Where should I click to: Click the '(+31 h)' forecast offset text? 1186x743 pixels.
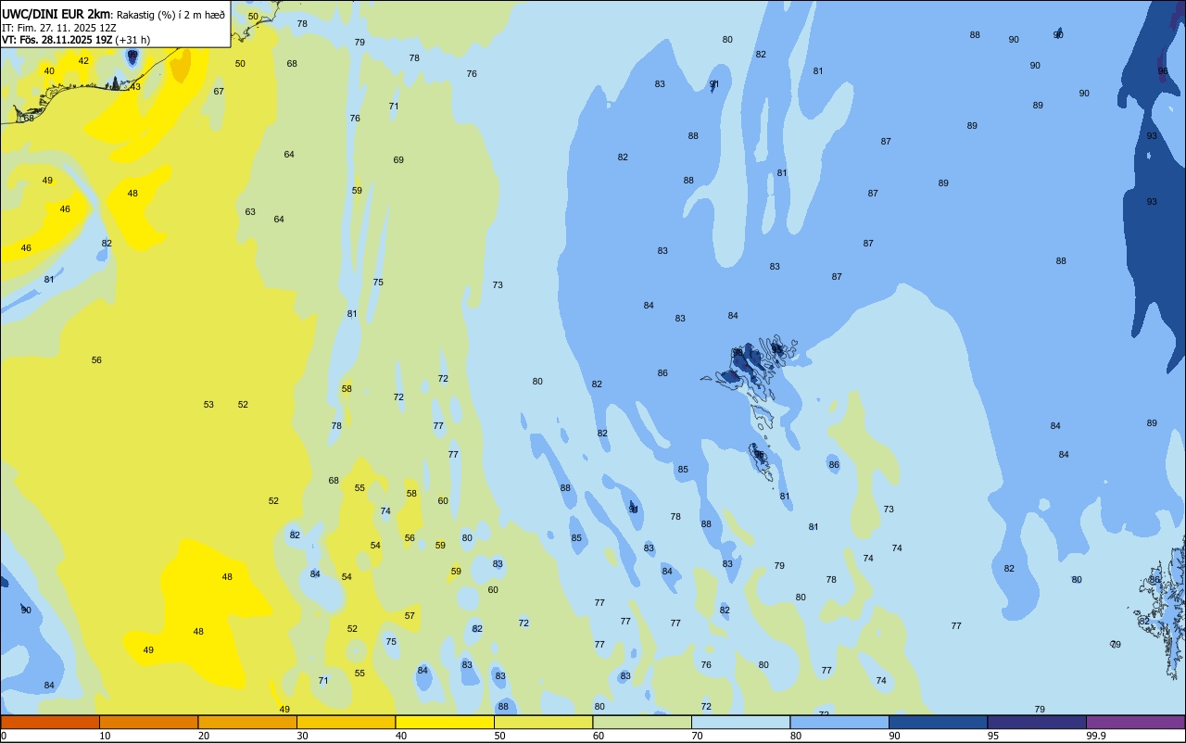(x=133, y=40)
